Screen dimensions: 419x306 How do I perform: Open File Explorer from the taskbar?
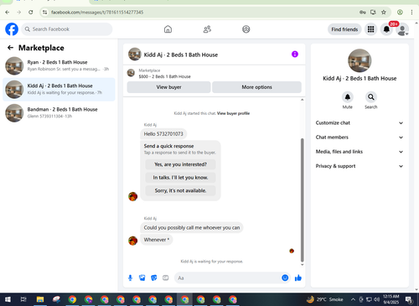click(40, 299)
